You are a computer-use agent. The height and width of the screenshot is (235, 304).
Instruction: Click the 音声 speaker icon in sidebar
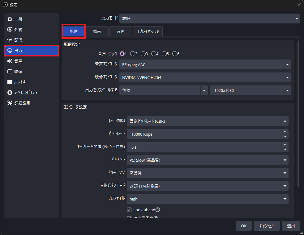tap(10, 61)
